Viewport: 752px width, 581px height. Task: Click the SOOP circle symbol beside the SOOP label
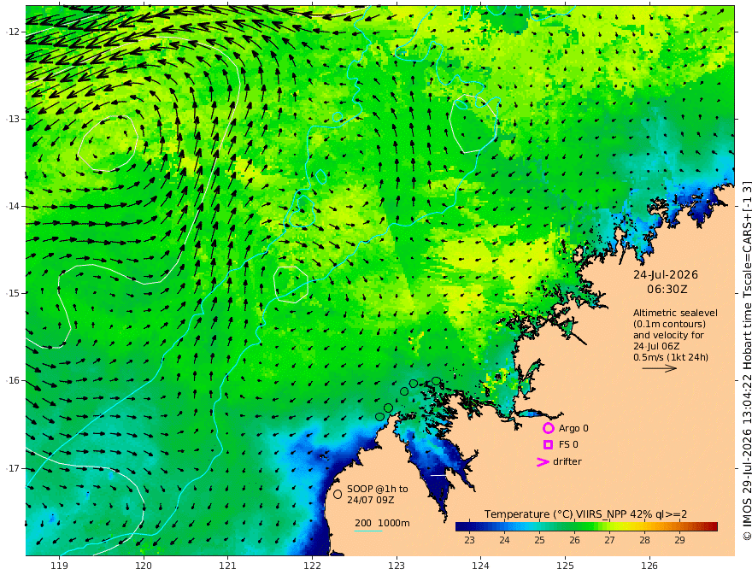coord(338,494)
